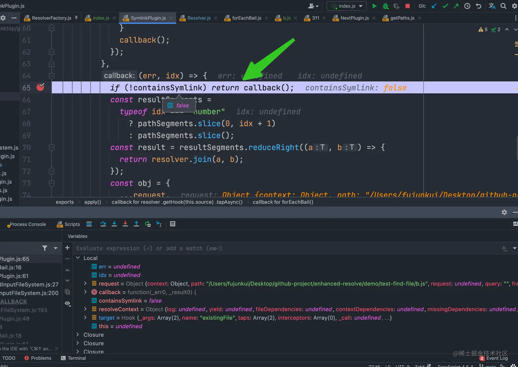Toggle the breakpoint on line 65
Image resolution: width=518 pixels, height=367 pixels.
click(x=40, y=87)
